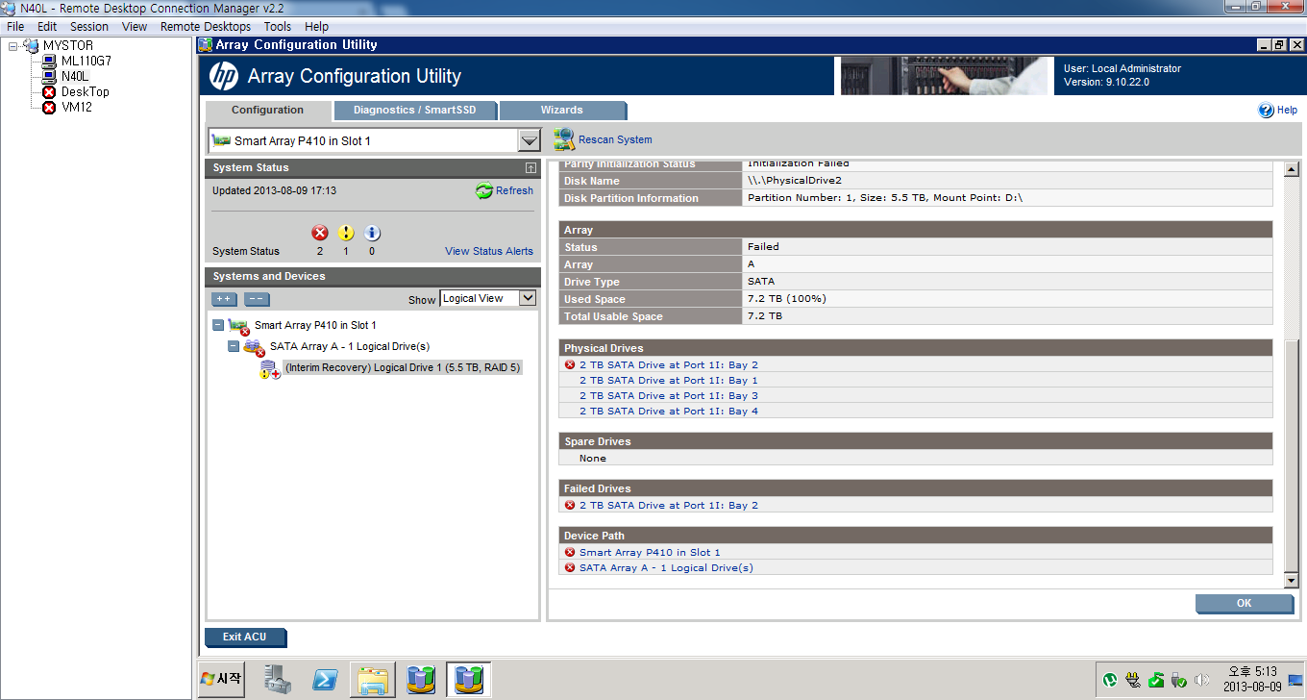This screenshot has width=1307, height=700.
Task: Select Interim Recovery Logical Drive 1 row
Action: (404, 368)
